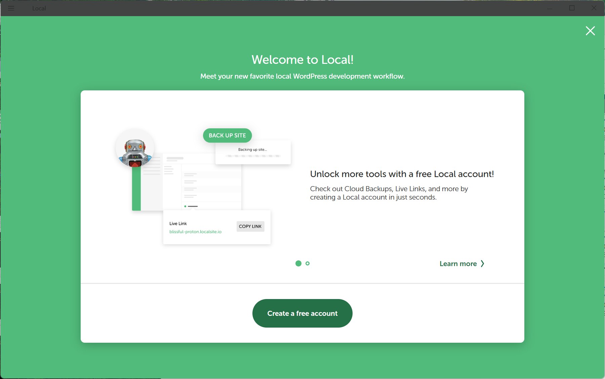Click the Backing up site progress card
Image resolution: width=605 pixels, height=379 pixels.
(x=252, y=152)
